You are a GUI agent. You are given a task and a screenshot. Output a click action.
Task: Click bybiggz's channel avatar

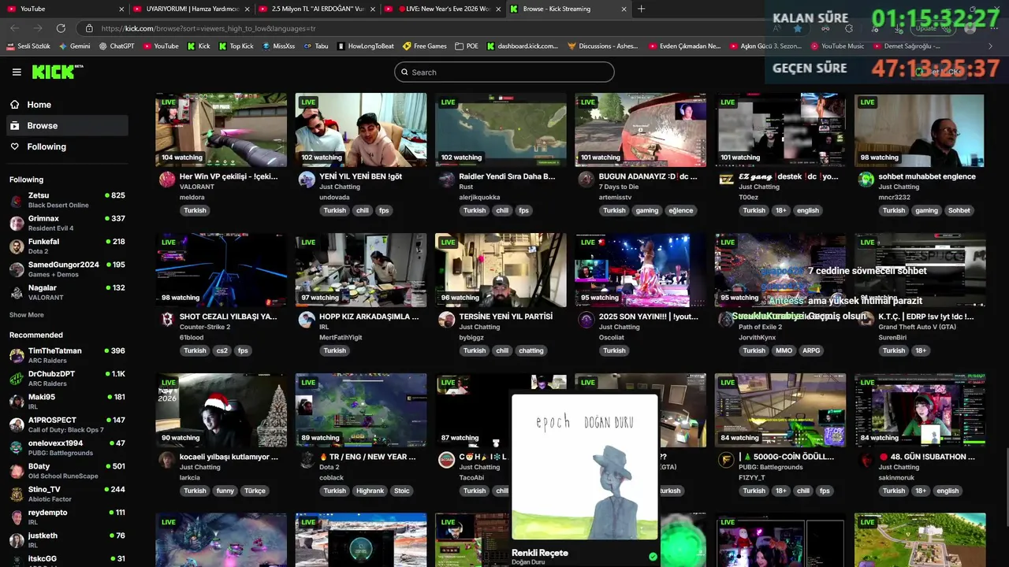(x=446, y=319)
